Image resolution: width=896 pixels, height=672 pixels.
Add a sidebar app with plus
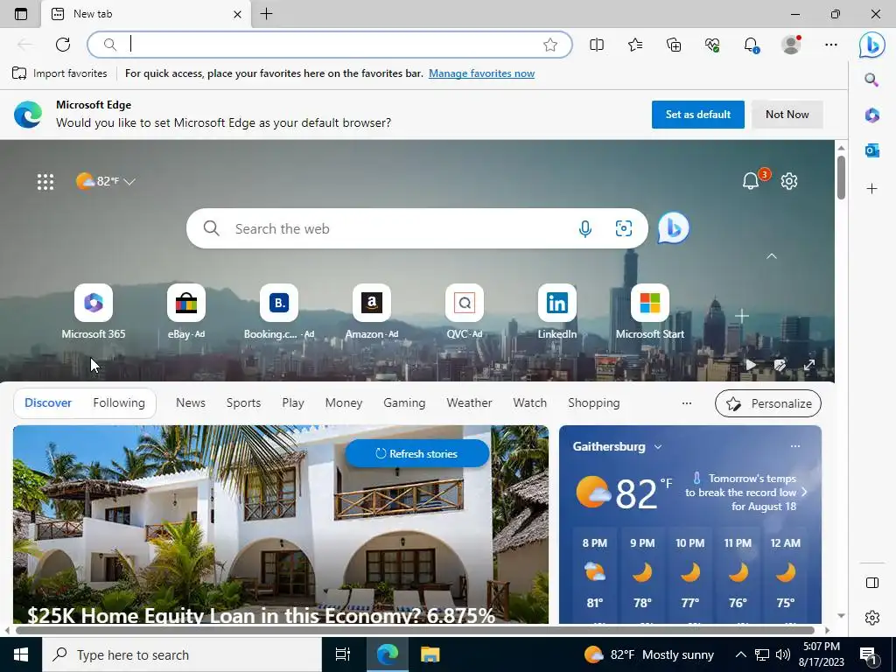pos(872,189)
